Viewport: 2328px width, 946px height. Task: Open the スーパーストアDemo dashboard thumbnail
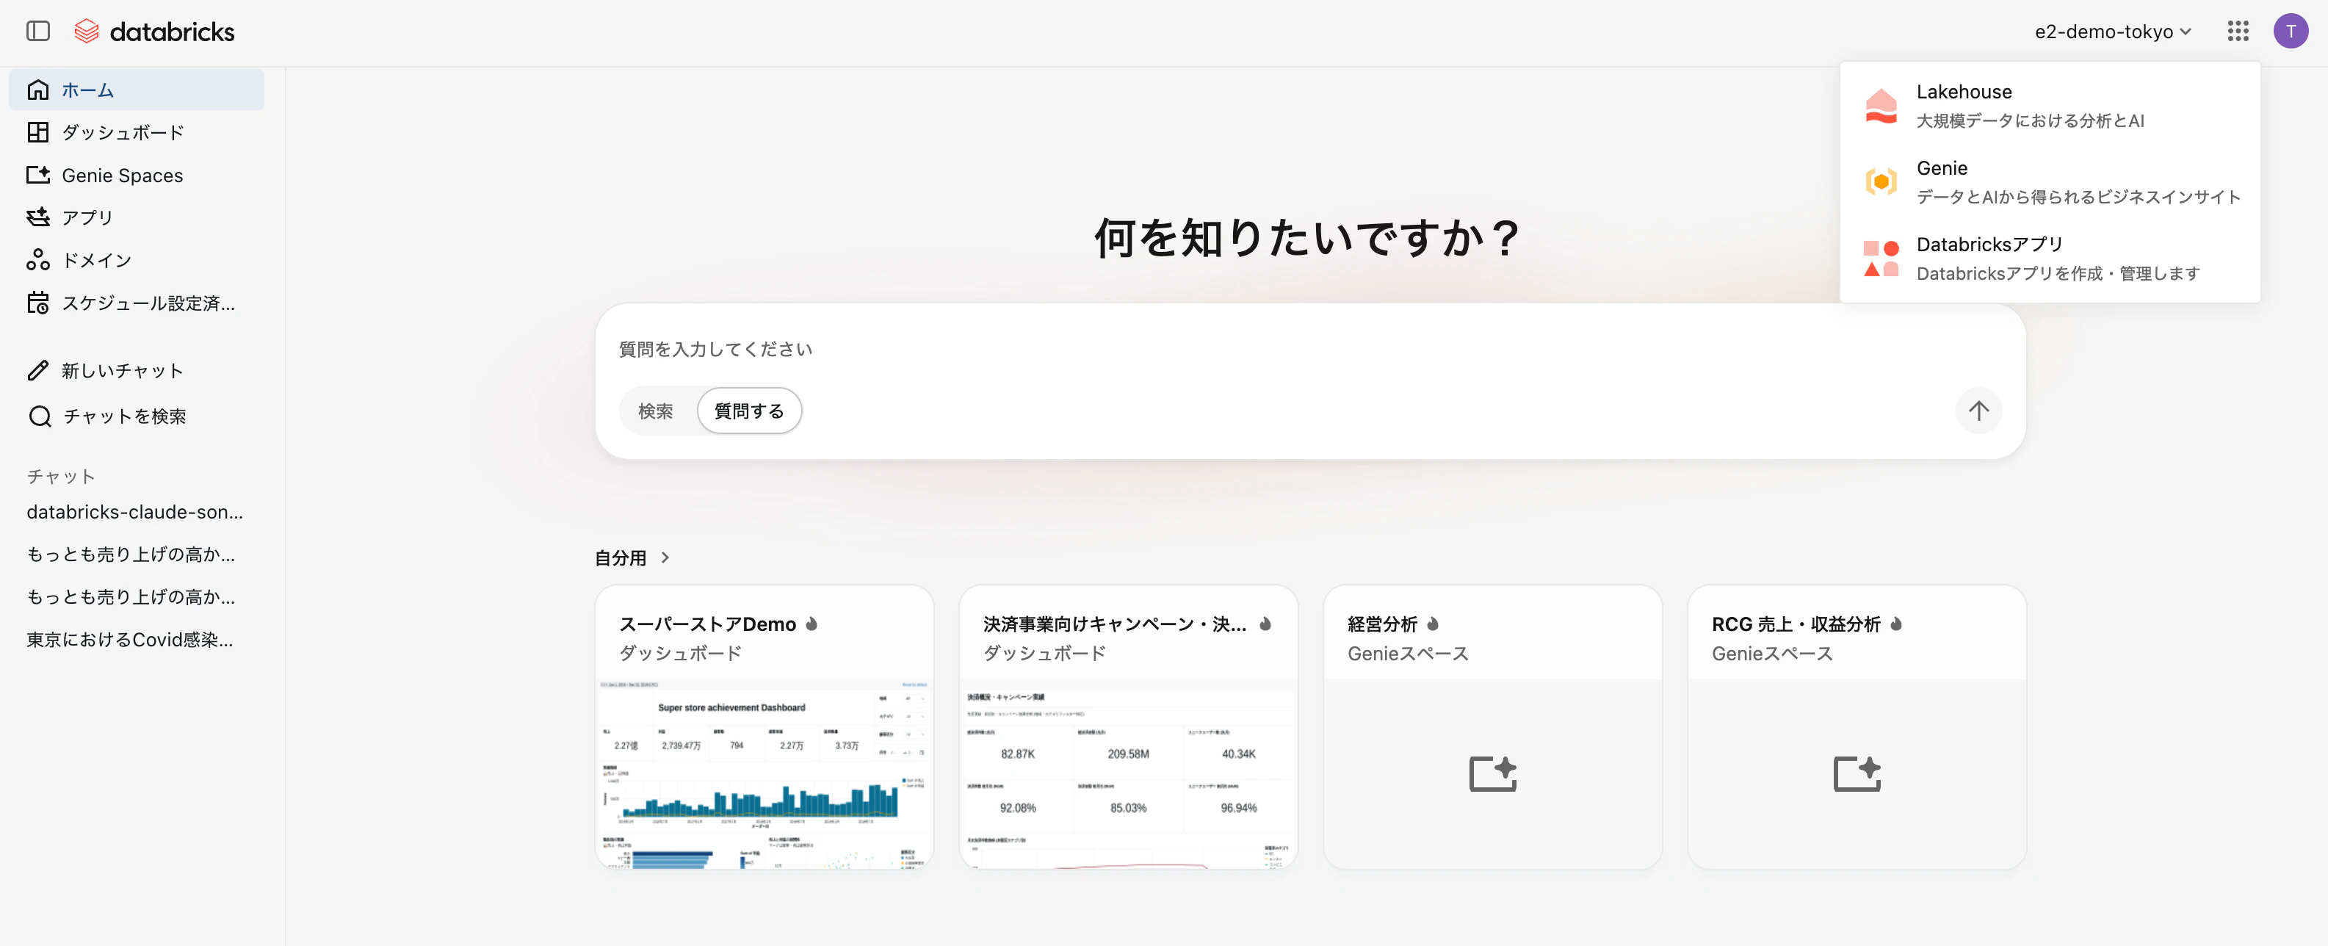tap(764, 773)
